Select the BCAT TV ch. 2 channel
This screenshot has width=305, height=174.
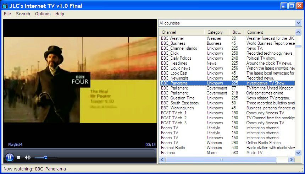[x=227, y=118]
